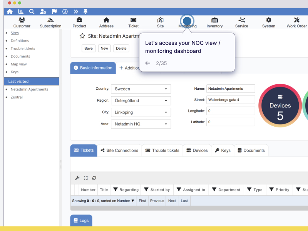The width and height of the screenshot is (308, 231).
Task: Click the New button
Action: [x=104, y=49]
